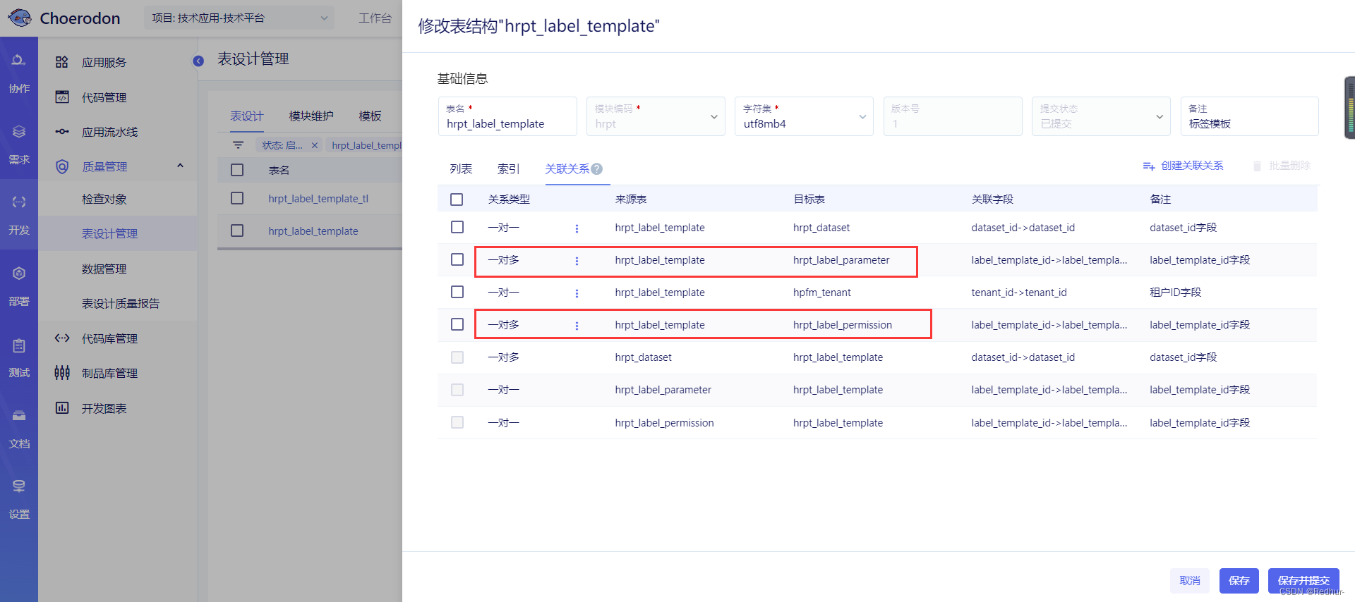Switch to the 表设计 tab
The image size is (1355, 602).
[246, 116]
